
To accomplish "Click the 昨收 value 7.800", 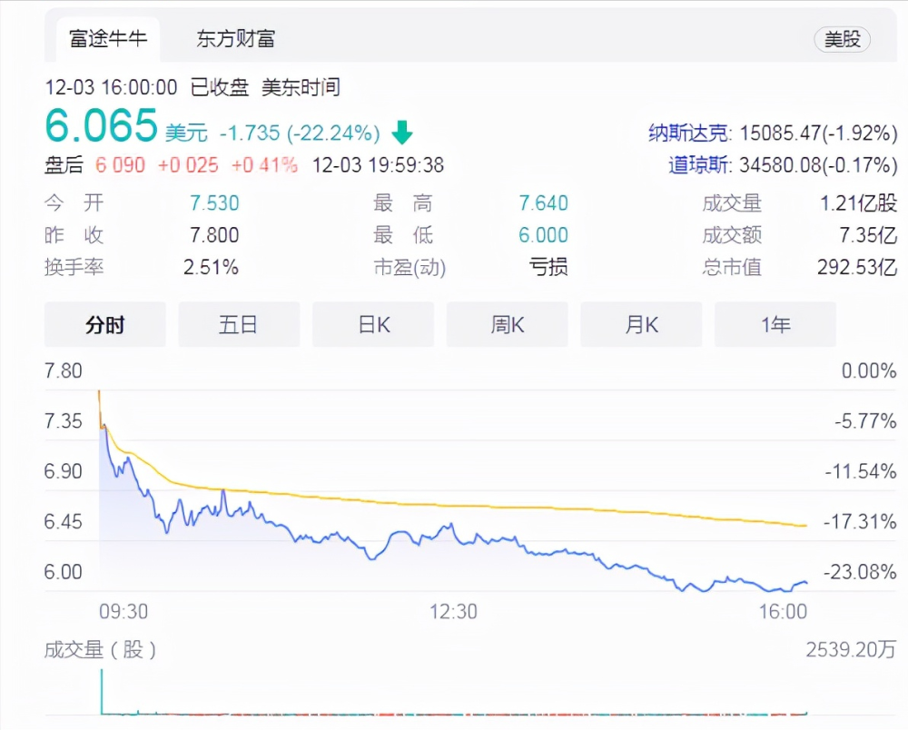I will coord(214,235).
